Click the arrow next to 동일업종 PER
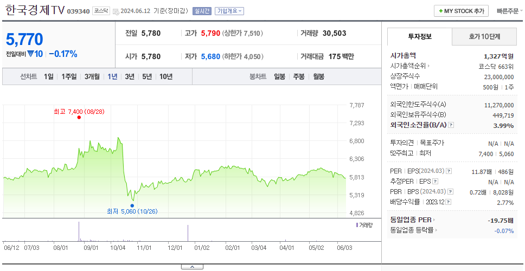Viewport: 525px width, 271px height. tap(434, 220)
